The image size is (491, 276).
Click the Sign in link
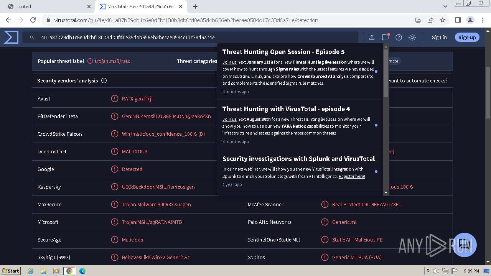click(x=439, y=37)
